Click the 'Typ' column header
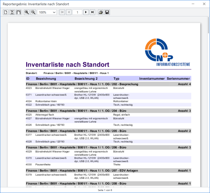The image size is (210, 193). coord(116,79)
